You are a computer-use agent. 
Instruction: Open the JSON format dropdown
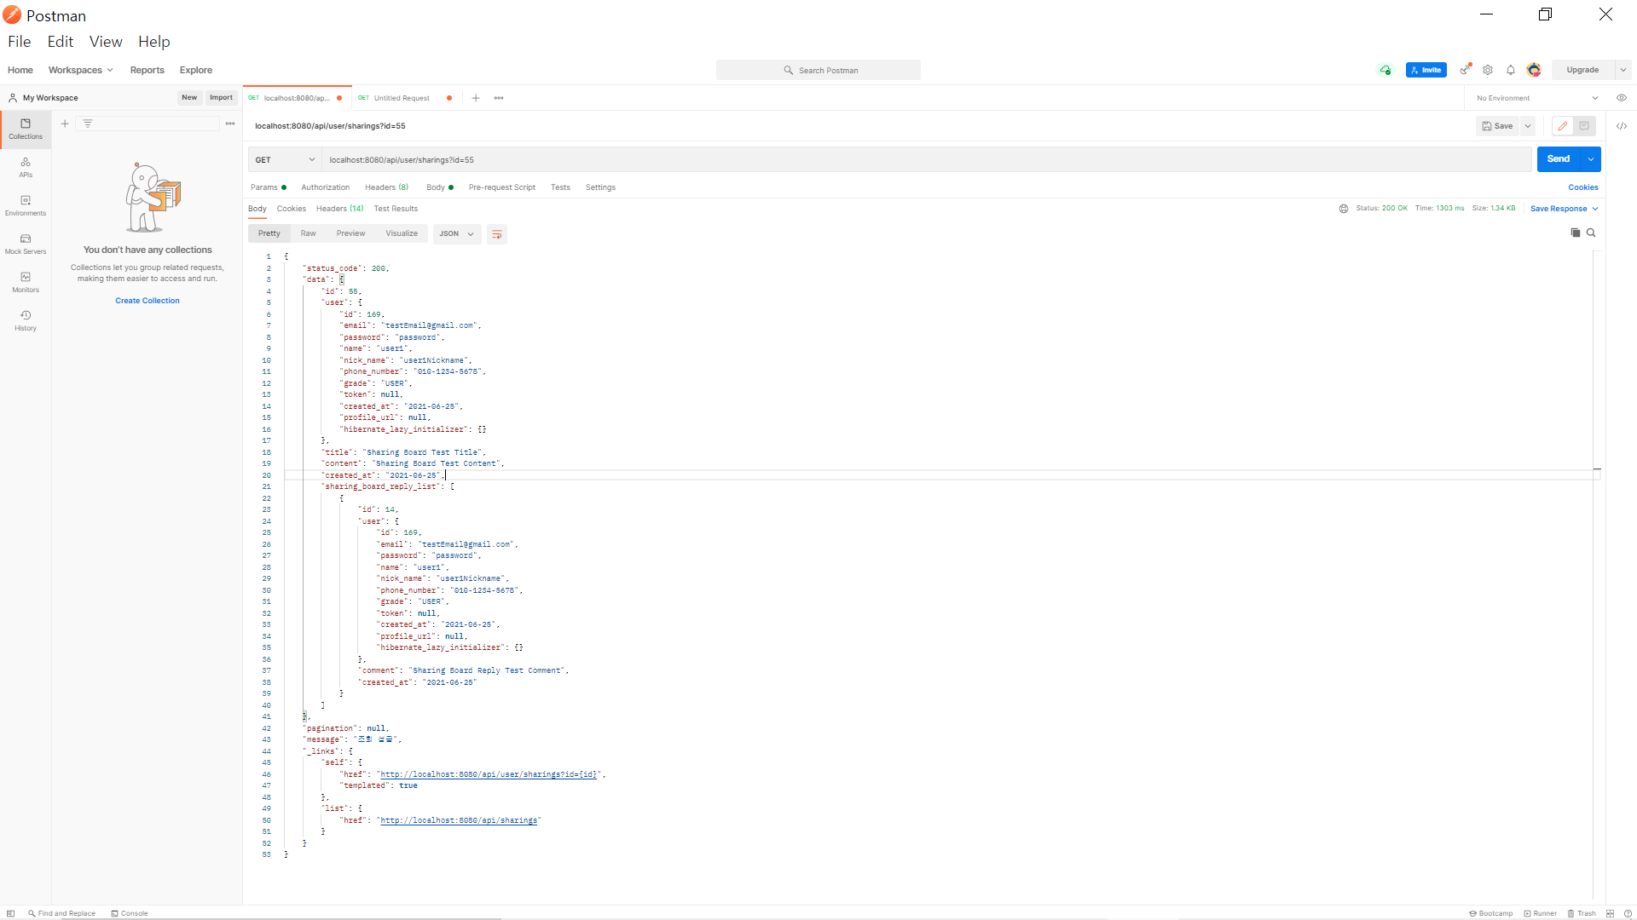coord(456,233)
